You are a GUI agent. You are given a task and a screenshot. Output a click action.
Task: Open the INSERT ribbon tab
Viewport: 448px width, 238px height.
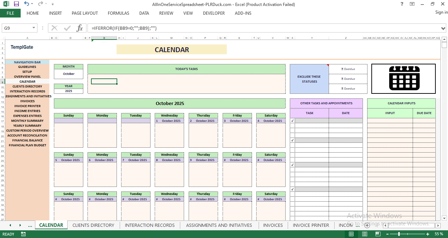pos(55,13)
